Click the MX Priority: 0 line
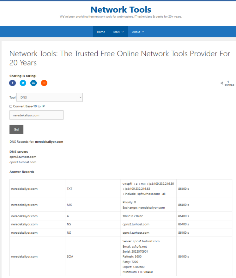This screenshot has height=278, width=236. point(129,202)
